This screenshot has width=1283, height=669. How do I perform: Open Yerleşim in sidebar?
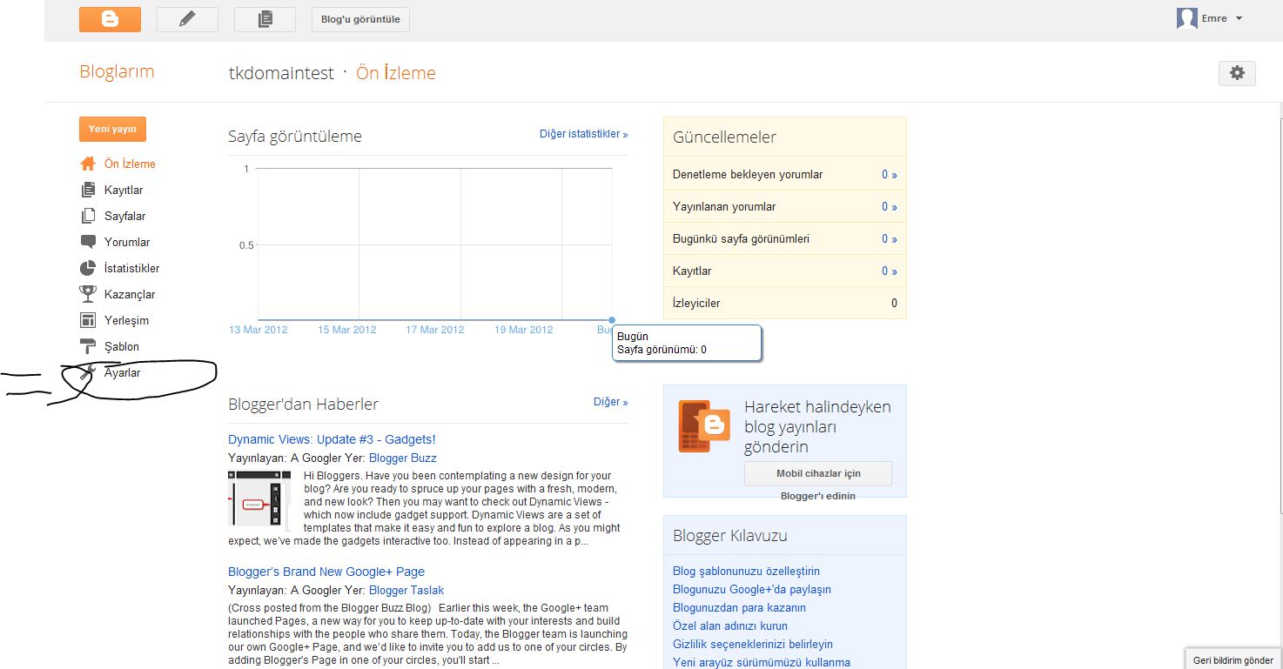[x=126, y=320]
